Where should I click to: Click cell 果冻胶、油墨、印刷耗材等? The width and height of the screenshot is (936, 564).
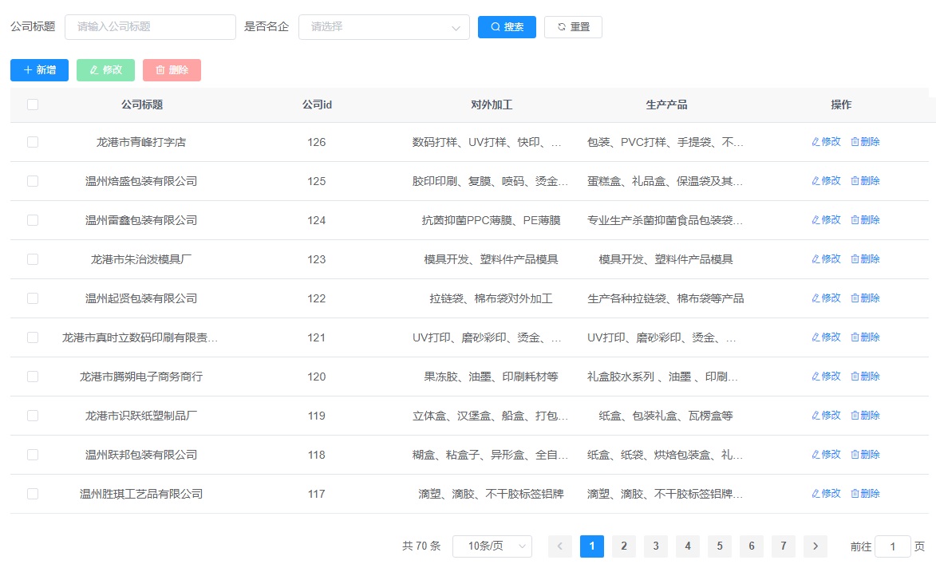coord(492,377)
